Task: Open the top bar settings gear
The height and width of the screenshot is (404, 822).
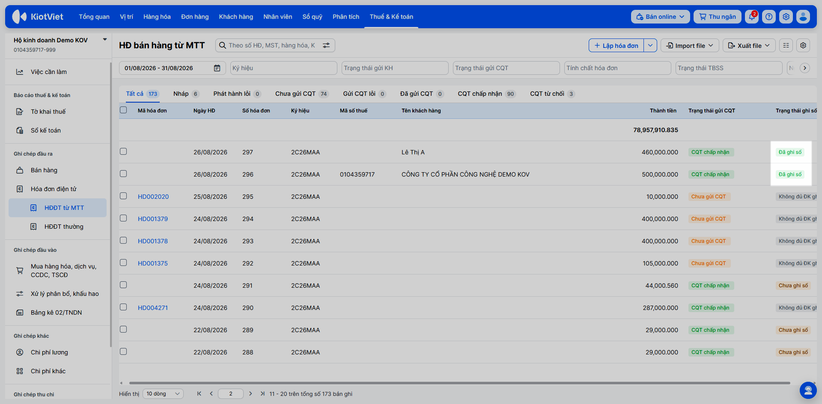Action: tap(786, 17)
